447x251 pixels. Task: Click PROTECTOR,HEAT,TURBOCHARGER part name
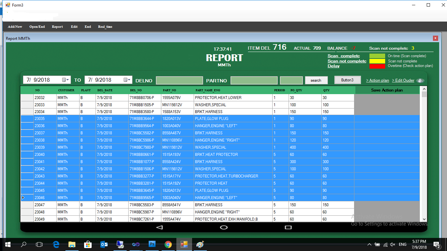point(233,176)
